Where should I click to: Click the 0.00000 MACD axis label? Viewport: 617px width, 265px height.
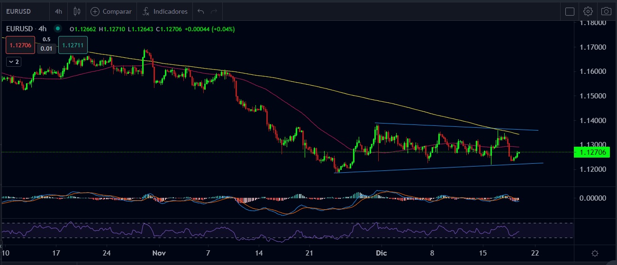594,198
